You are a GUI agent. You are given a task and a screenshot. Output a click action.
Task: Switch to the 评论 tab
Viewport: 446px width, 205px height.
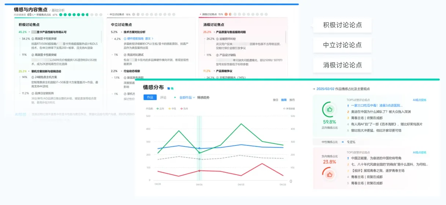(x=163, y=98)
